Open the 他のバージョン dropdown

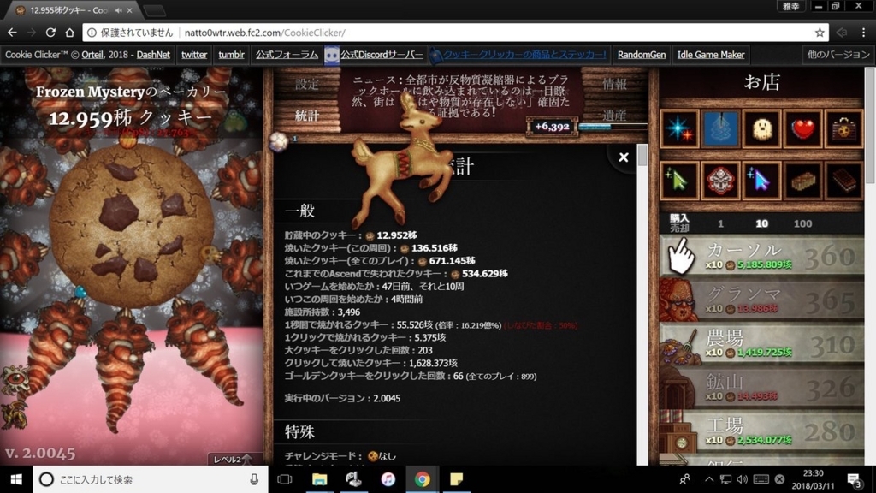[838, 55]
